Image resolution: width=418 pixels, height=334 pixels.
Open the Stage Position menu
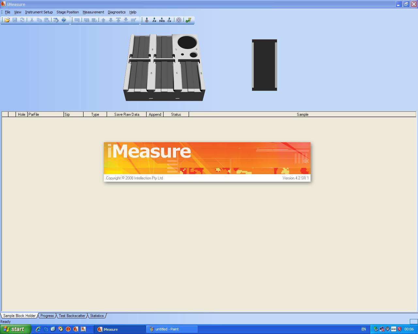click(68, 12)
